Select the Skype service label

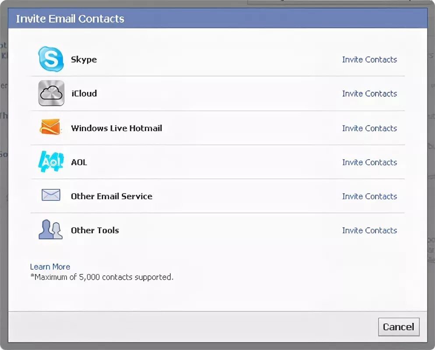click(84, 59)
